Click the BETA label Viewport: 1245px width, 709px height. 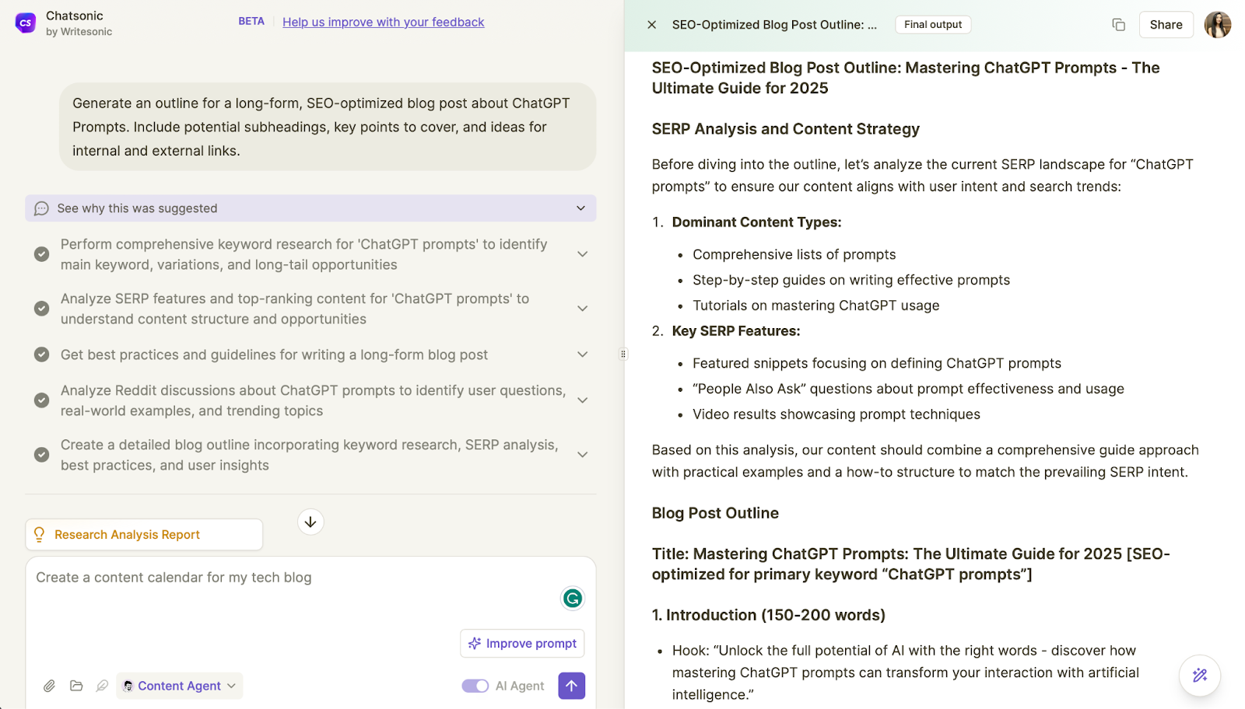[x=251, y=22]
